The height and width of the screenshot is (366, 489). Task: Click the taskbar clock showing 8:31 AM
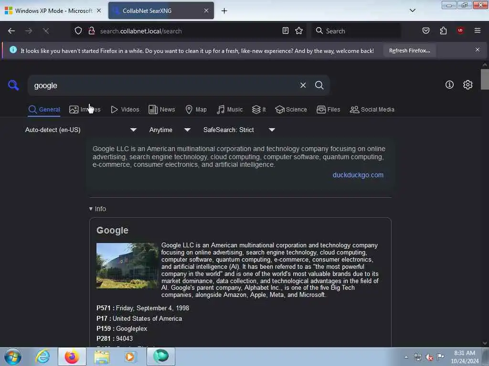click(x=465, y=357)
